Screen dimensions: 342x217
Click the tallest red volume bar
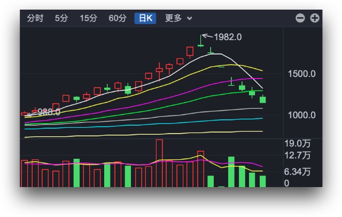coord(159,163)
